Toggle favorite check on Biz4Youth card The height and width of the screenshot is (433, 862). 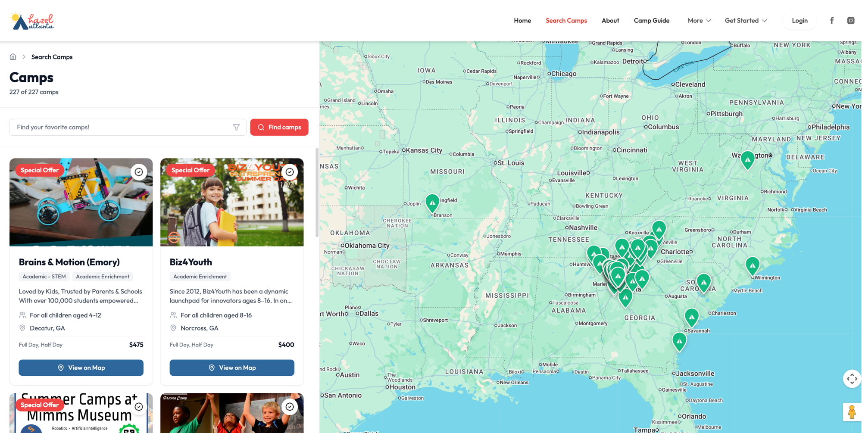[290, 172]
